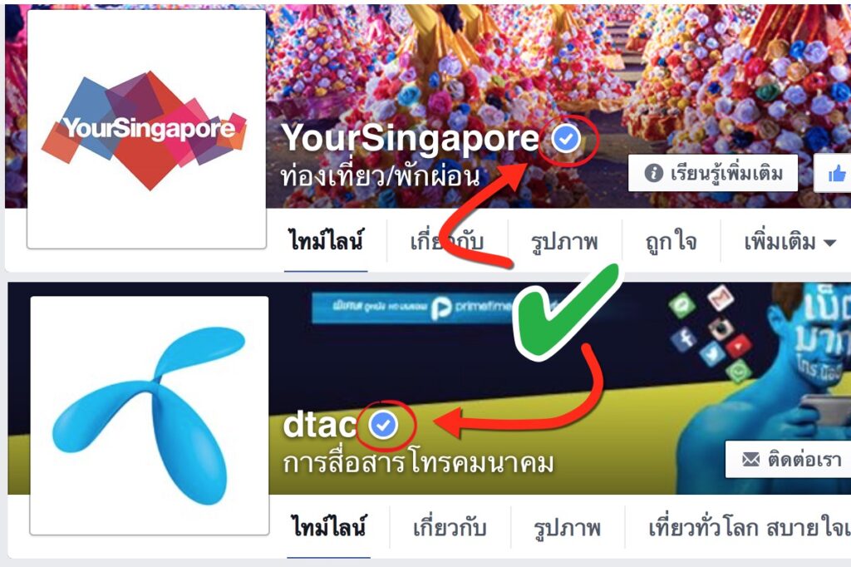Click the ท่องเที่ยว/พักผ่อน category link

381,176
